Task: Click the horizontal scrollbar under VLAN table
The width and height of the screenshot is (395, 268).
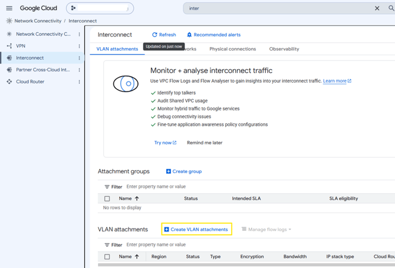Action: click(246, 264)
